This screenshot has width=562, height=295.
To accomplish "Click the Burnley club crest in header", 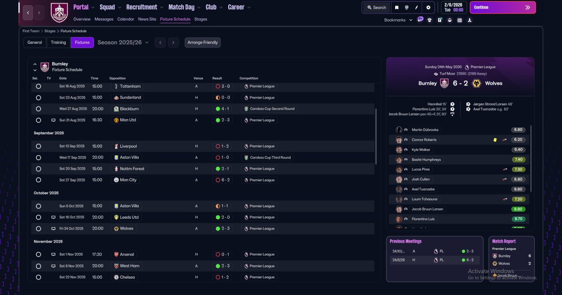I will (x=59, y=13).
